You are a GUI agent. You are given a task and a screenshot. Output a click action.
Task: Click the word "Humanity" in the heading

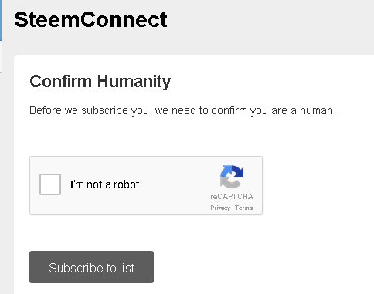pyautogui.click(x=134, y=82)
